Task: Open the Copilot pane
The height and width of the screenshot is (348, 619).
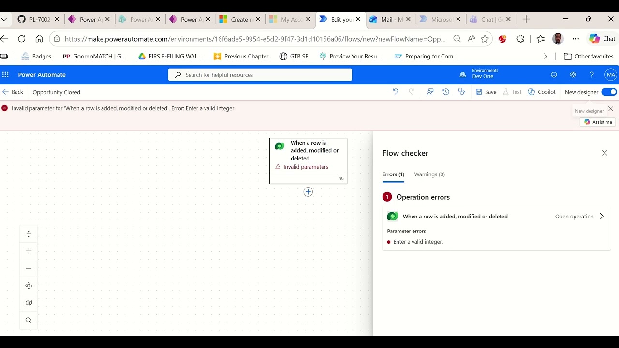Action: (542, 92)
